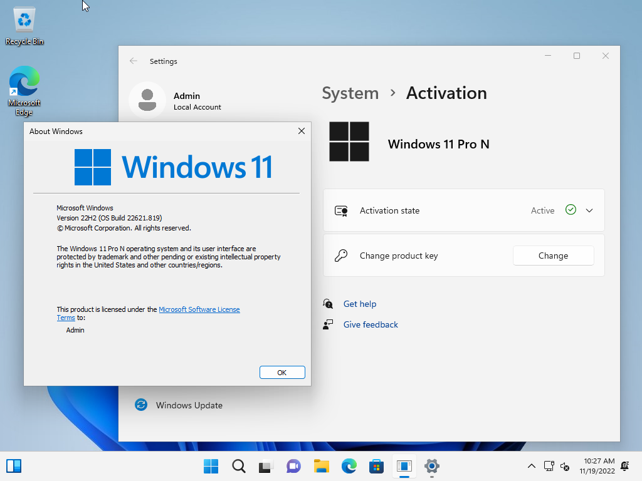
Task: Open the clock and date in taskbar
Action: (599, 466)
